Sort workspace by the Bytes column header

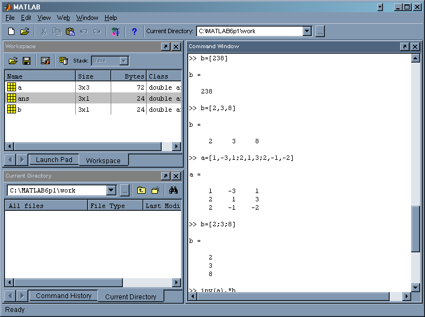[x=129, y=76]
